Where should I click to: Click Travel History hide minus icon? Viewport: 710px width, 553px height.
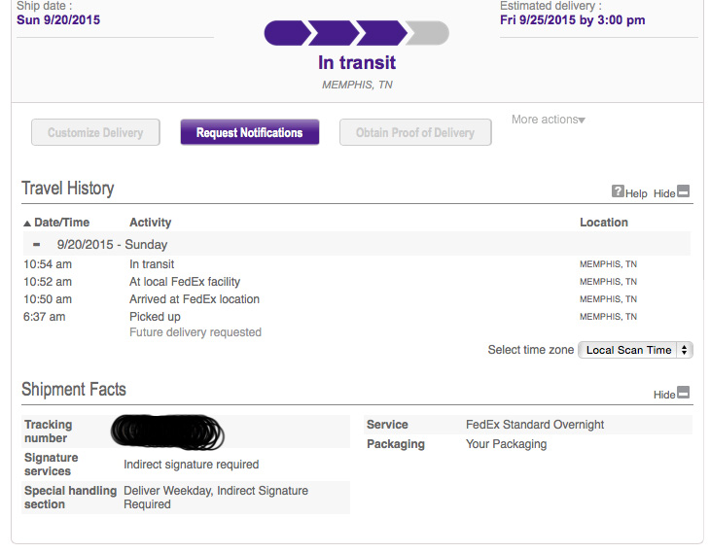click(684, 192)
